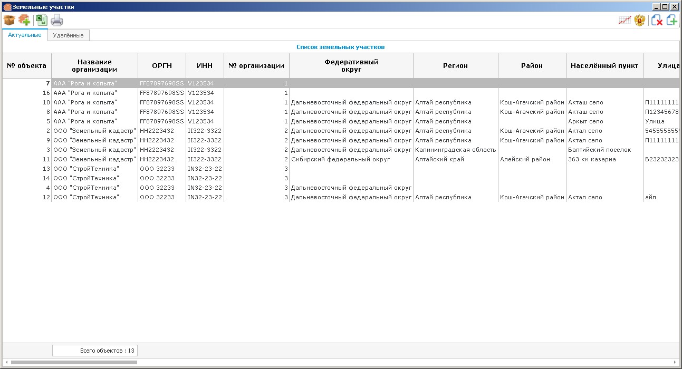Click Кош-Агачский район in row 8

point(532,112)
